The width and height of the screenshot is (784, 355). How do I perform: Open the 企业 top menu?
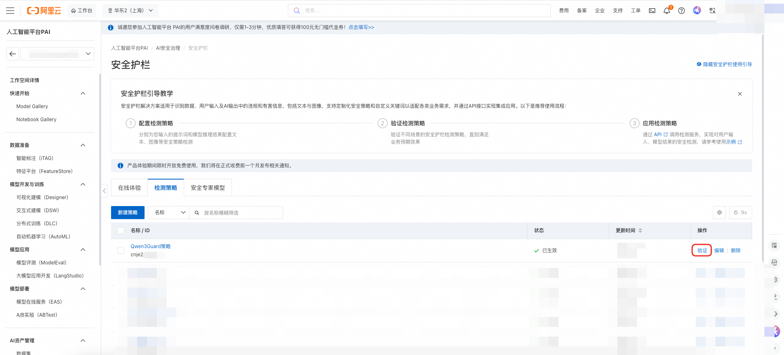(x=600, y=11)
